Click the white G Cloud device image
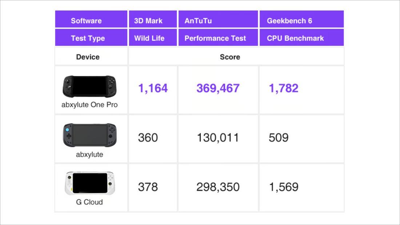The height and width of the screenshot is (225, 400). 89,183
